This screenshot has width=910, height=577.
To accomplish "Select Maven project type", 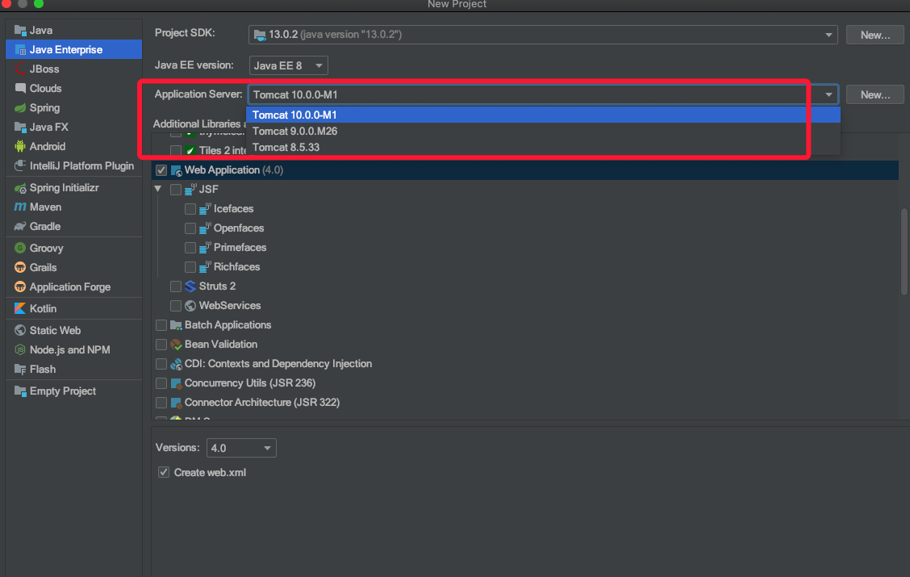I will pos(73,207).
